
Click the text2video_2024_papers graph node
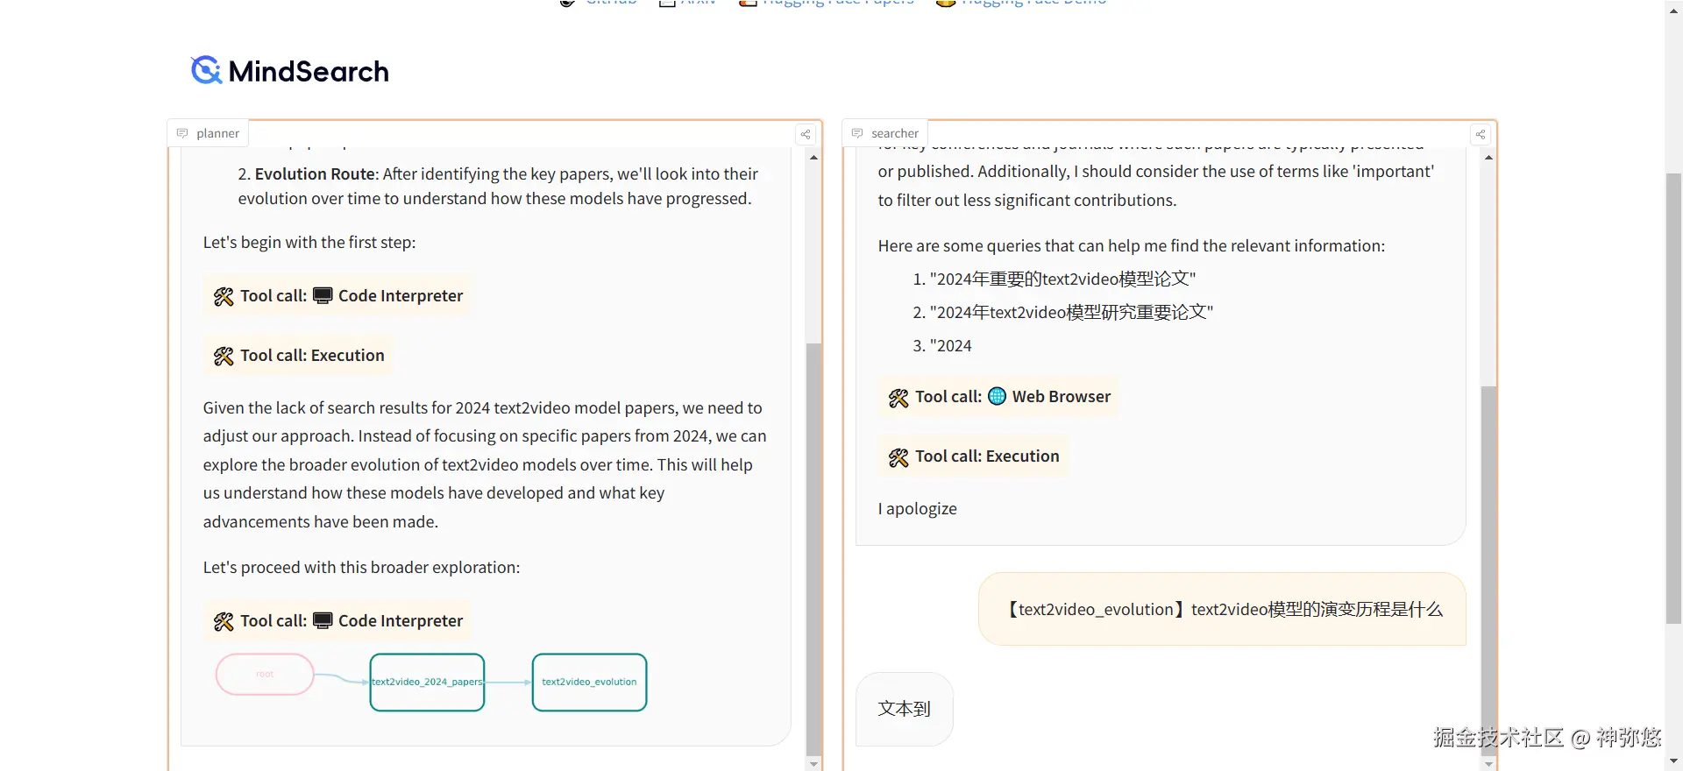tap(427, 682)
